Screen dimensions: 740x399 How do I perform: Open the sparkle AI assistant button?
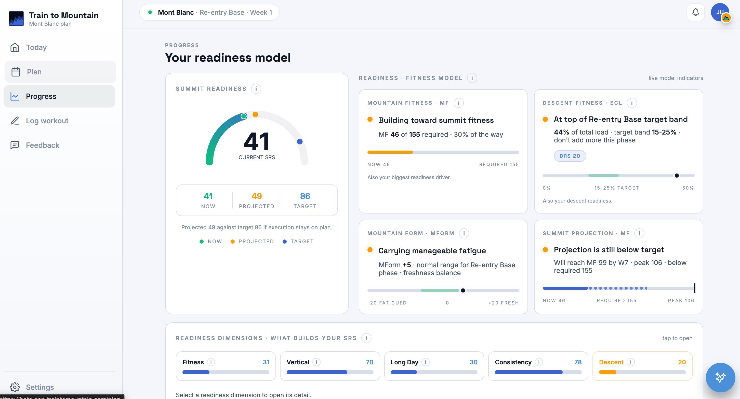click(x=720, y=377)
